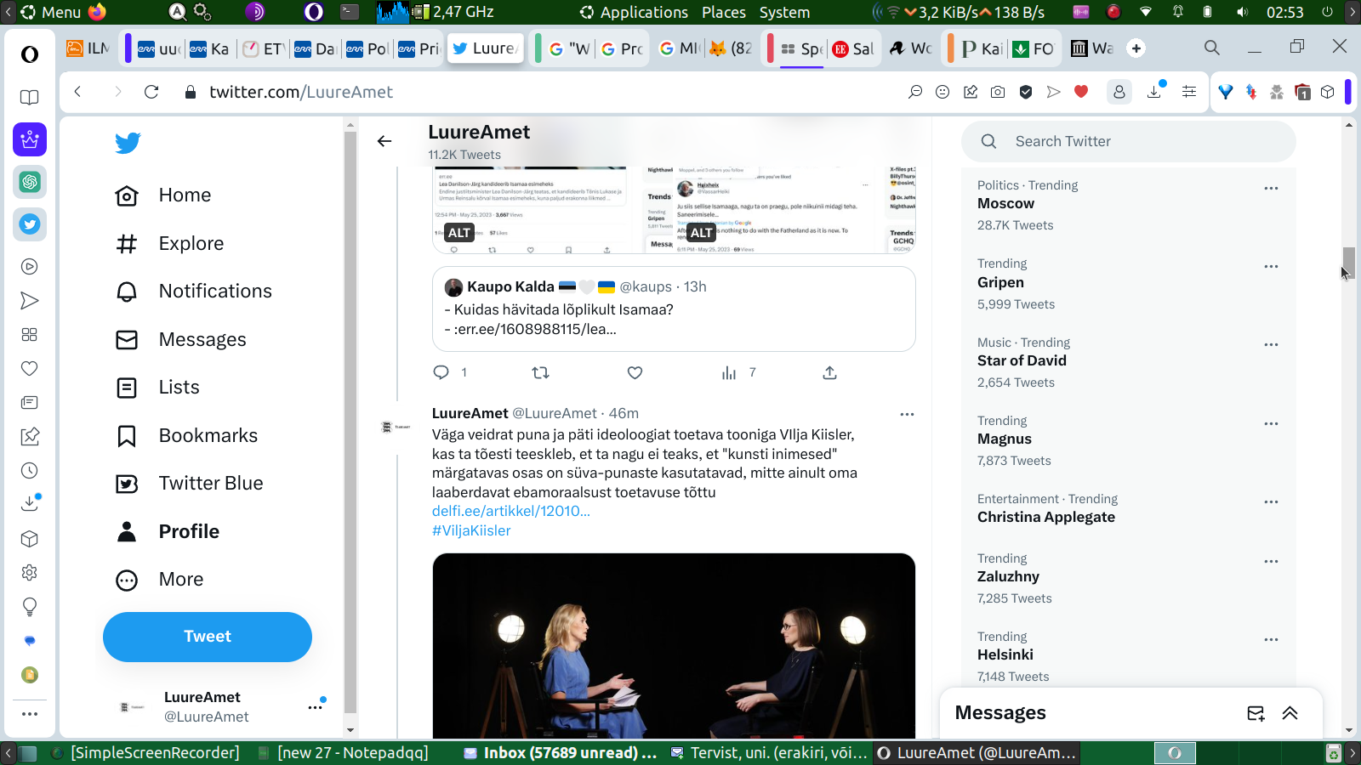The height and width of the screenshot is (765, 1361).
Task: View analytics showing 7 views
Action: pos(738,372)
